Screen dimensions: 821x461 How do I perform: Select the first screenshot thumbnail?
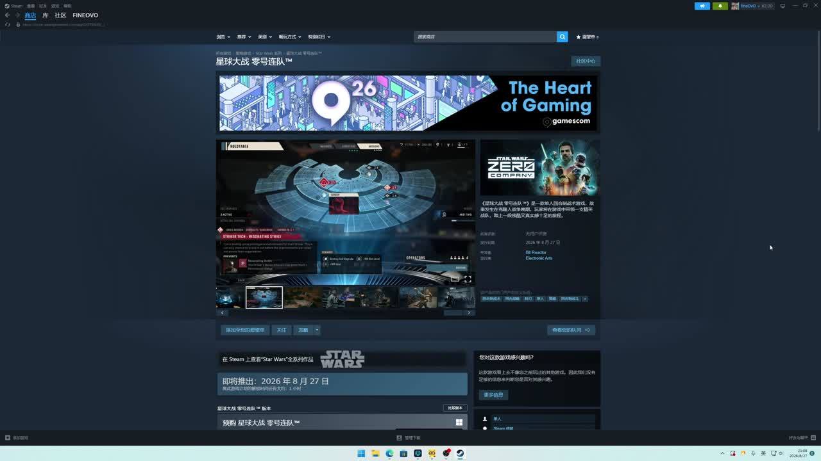230,298
